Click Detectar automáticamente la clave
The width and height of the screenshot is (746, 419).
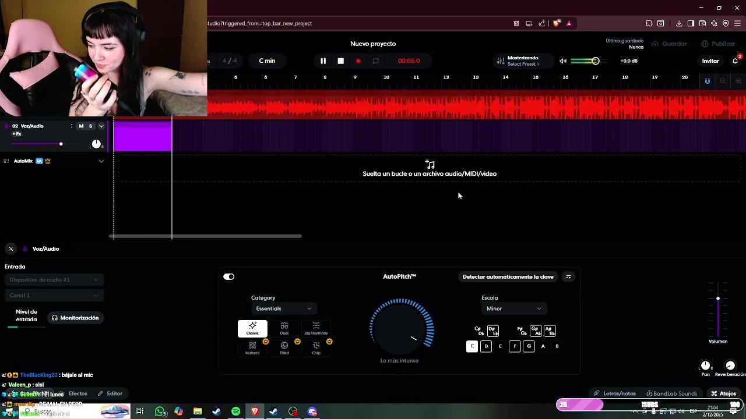pos(508,277)
